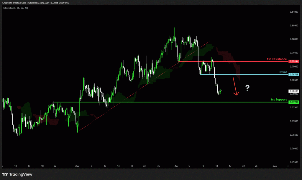Click the Pivot text label
The image size is (302, 180).
pos(283,72)
